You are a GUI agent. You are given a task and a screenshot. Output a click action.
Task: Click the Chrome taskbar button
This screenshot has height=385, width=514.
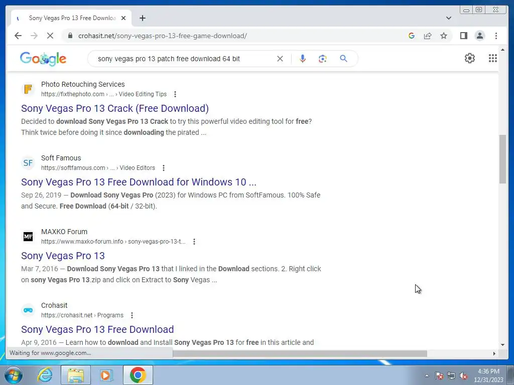pyautogui.click(x=138, y=375)
